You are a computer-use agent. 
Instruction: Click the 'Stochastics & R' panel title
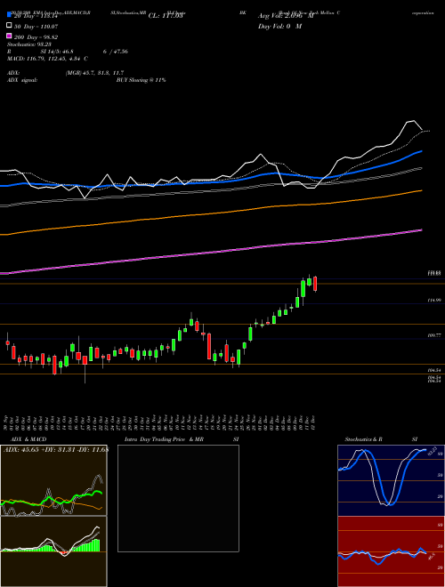[363, 439]
